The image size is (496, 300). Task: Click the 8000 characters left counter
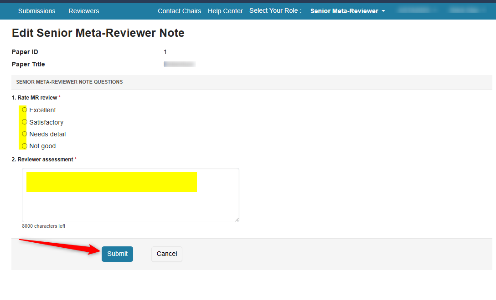(44, 225)
